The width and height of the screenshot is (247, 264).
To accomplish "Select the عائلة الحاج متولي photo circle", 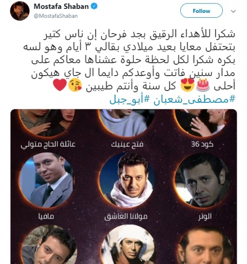I will 47,123.
